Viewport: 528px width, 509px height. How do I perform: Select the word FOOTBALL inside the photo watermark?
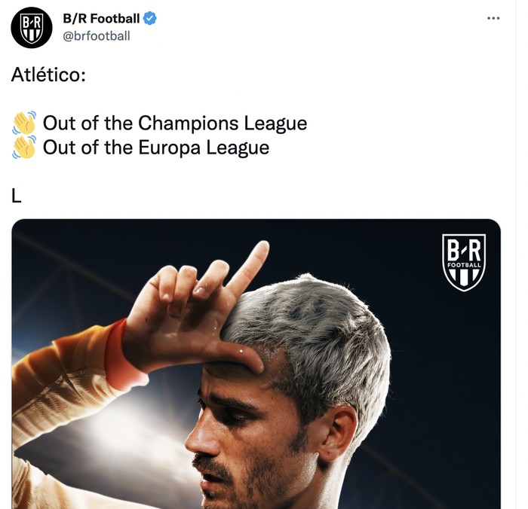[464, 265]
